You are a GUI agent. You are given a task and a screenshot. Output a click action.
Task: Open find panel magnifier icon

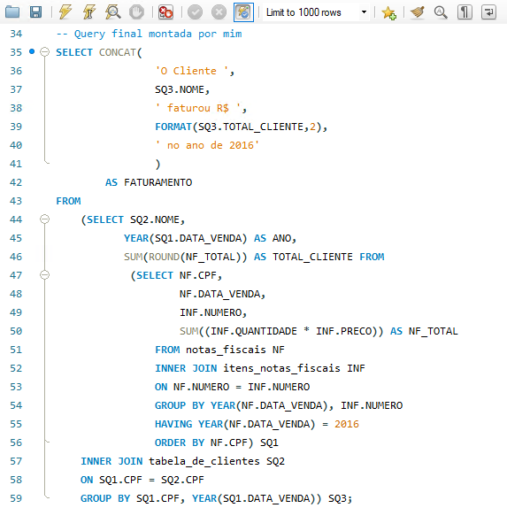click(441, 12)
